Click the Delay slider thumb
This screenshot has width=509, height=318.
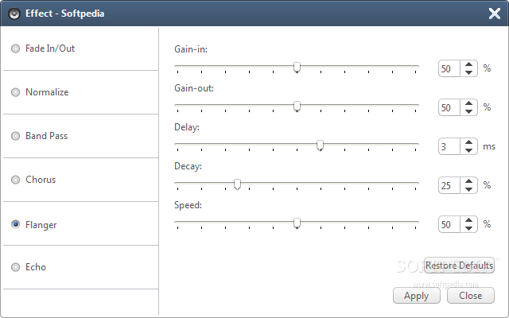(x=320, y=145)
